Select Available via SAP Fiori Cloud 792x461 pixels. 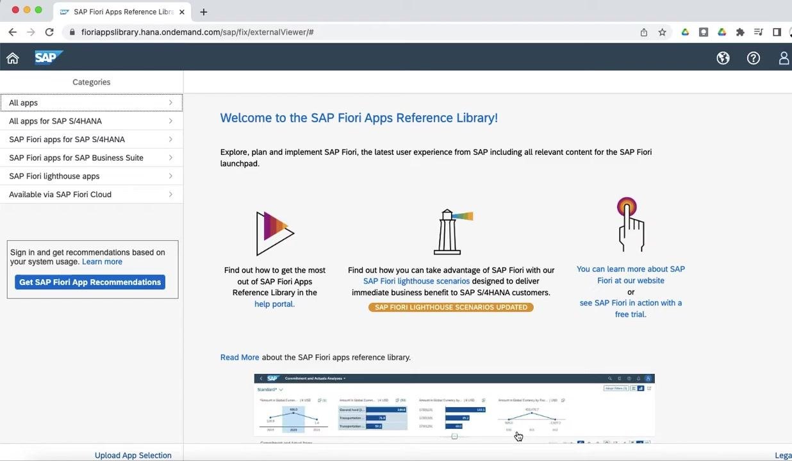point(92,195)
